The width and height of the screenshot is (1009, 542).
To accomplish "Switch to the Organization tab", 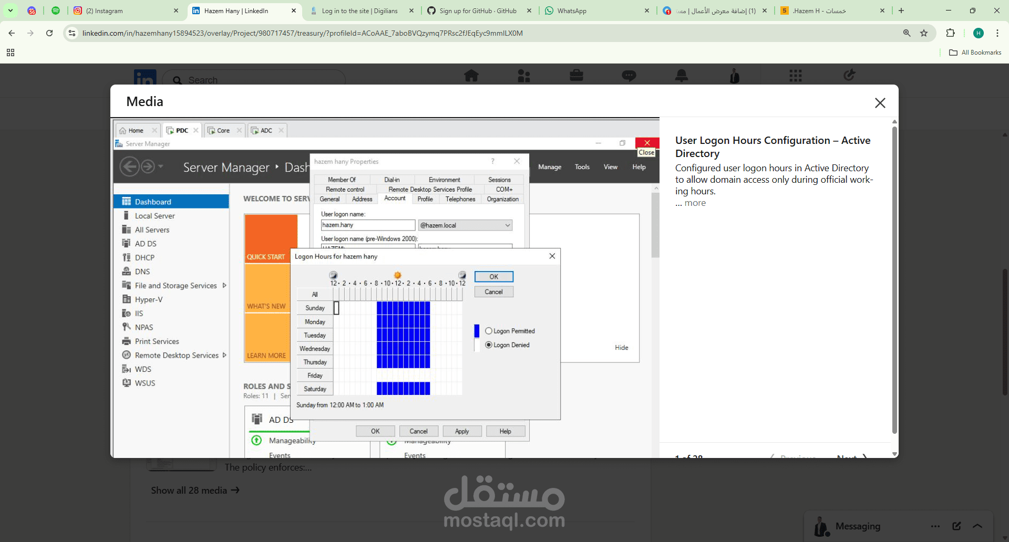I will tap(502, 199).
